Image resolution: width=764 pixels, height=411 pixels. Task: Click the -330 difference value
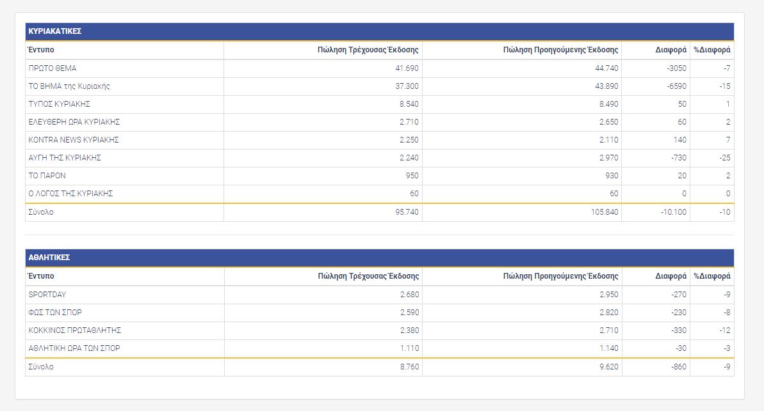pyautogui.click(x=679, y=330)
